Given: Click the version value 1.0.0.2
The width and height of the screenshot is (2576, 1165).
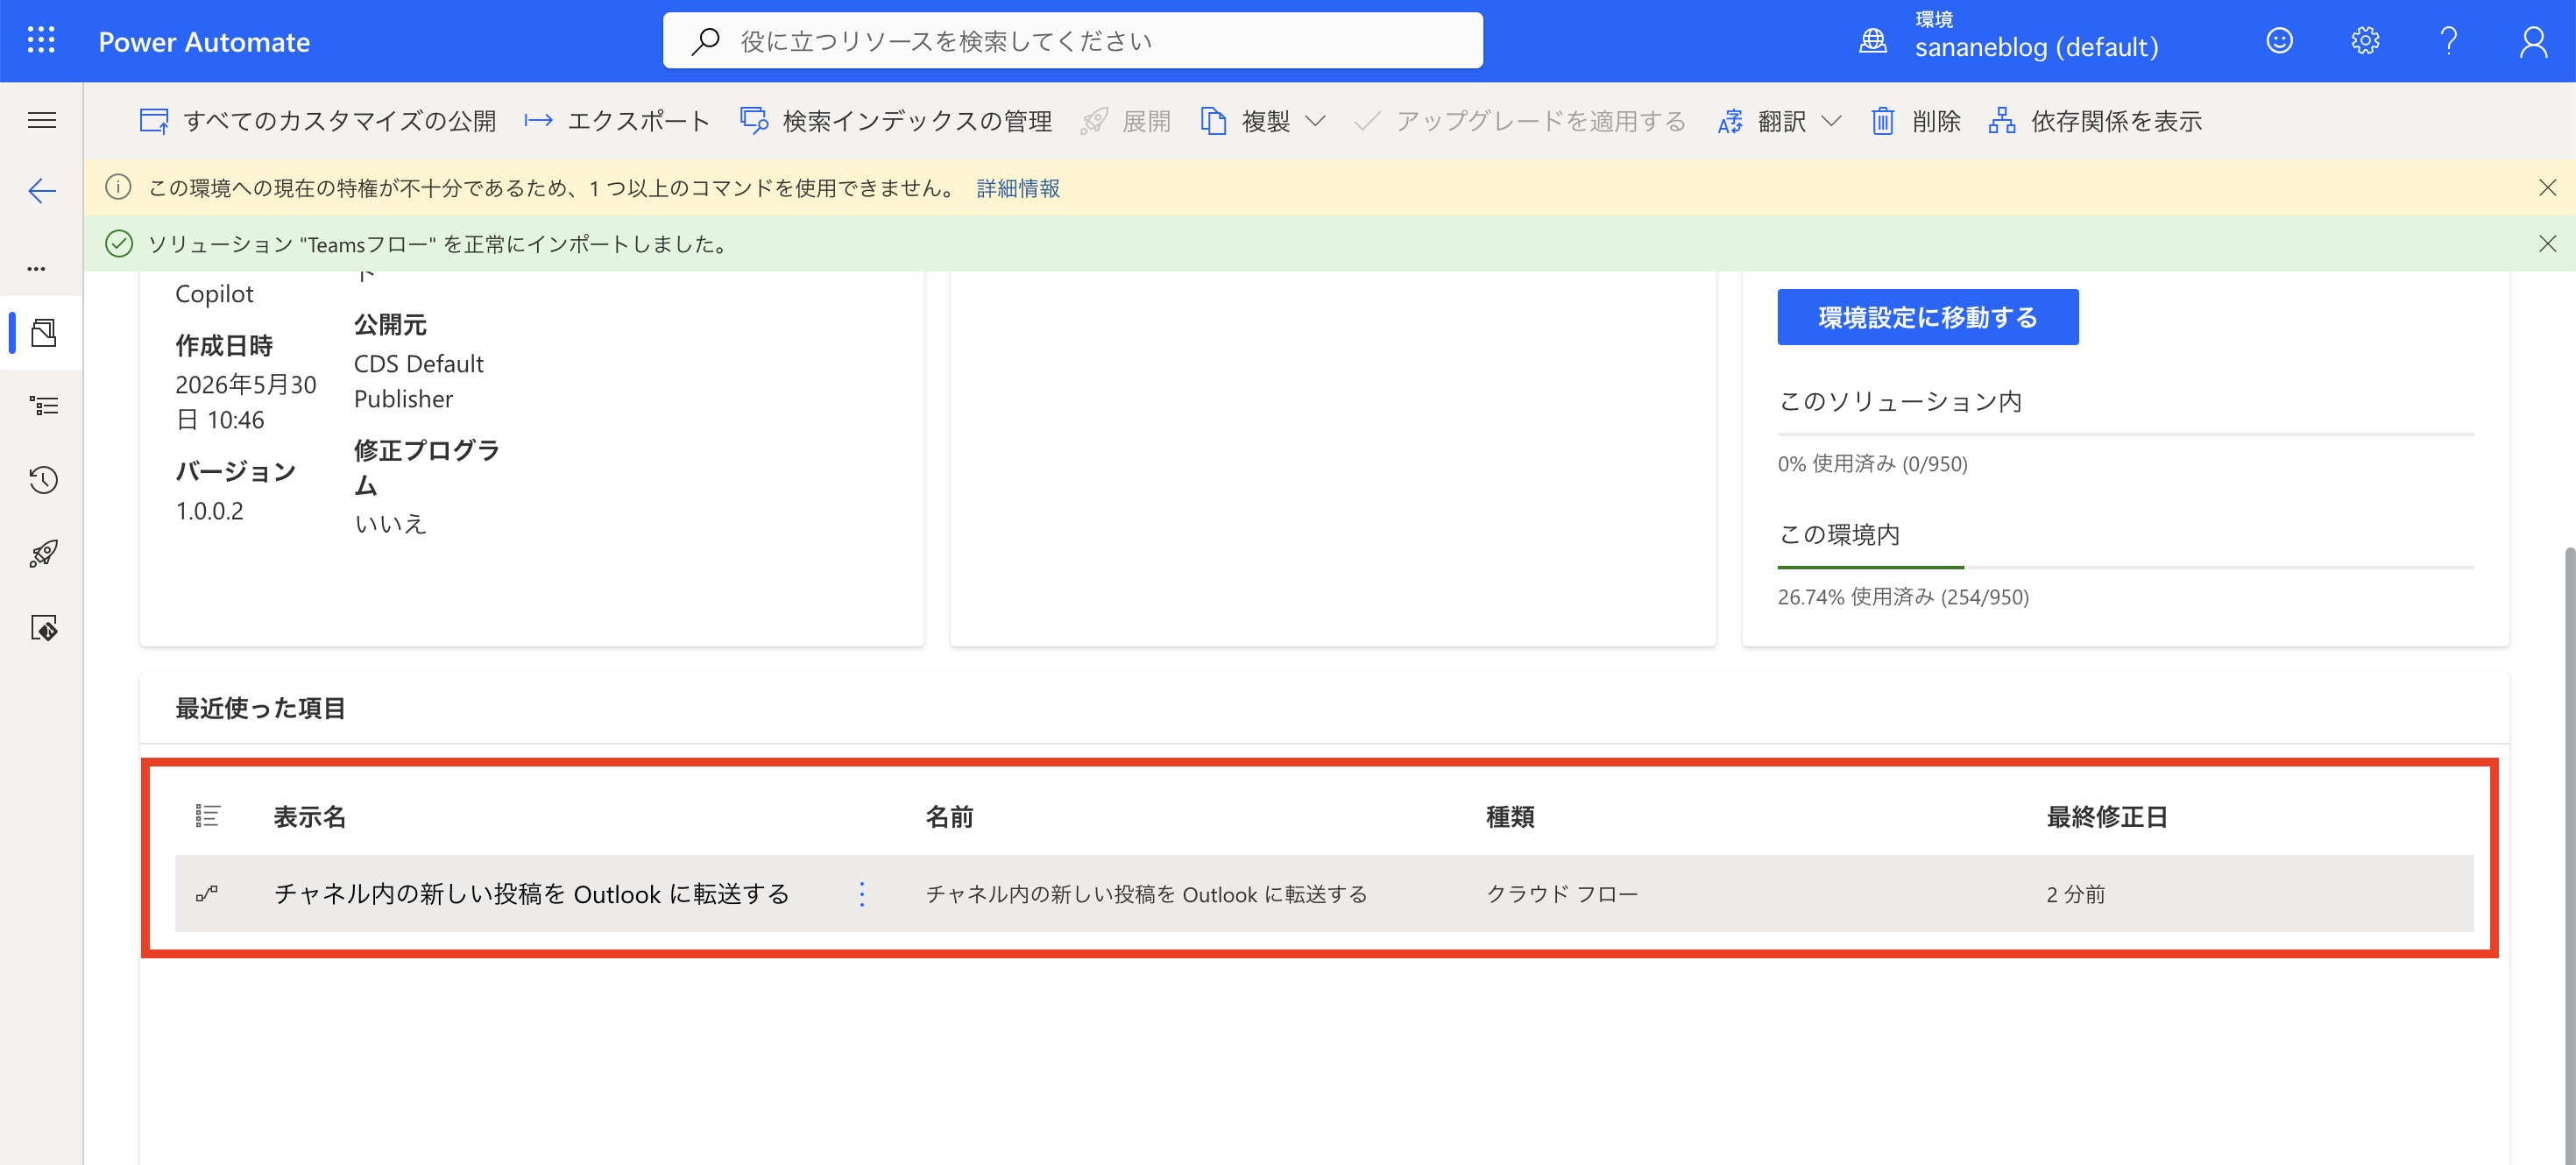Looking at the screenshot, I should [x=209, y=511].
